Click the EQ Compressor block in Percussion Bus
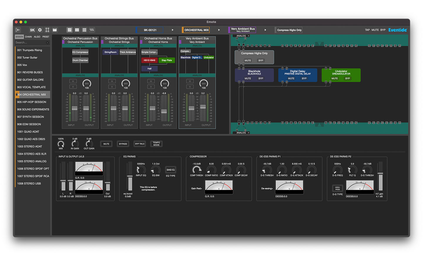This screenshot has height=264, width=423. [x=80, y=52]
